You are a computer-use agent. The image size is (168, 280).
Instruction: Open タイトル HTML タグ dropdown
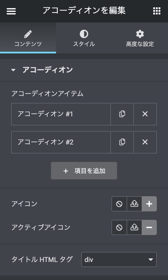(x=119, y=259)
